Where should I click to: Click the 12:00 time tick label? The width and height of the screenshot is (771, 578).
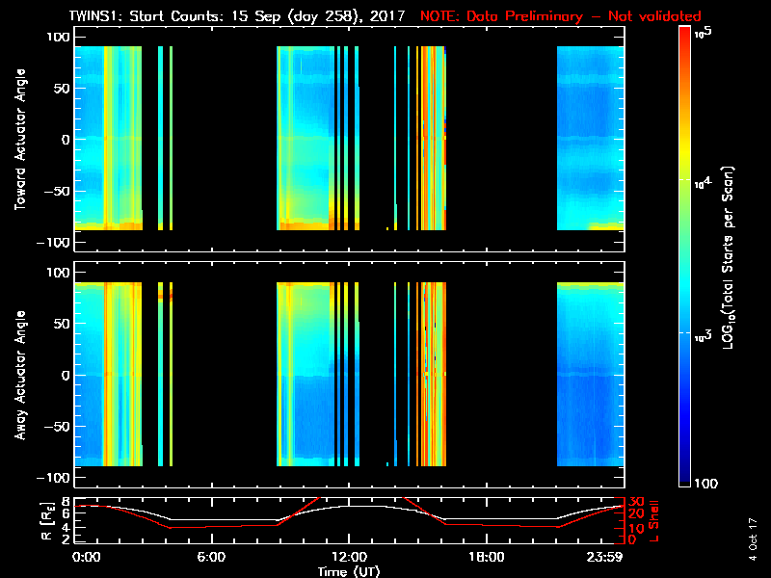click(x=349, y=557)
